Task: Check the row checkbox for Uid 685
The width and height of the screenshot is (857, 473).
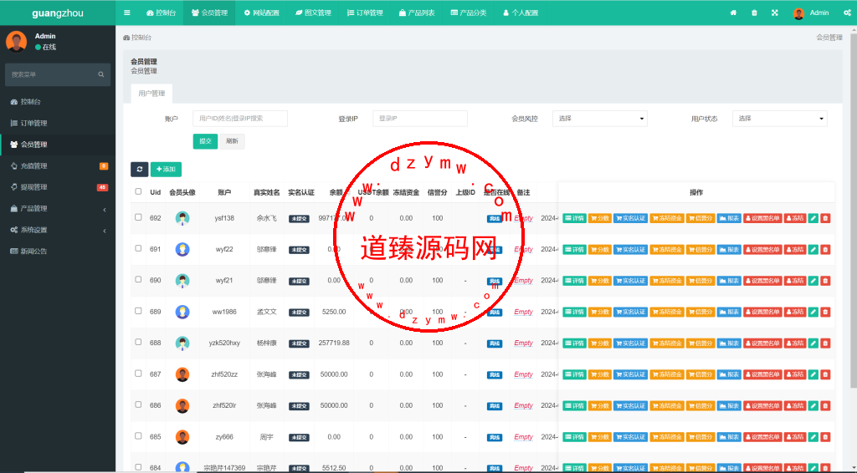Action: click(138, 436)
